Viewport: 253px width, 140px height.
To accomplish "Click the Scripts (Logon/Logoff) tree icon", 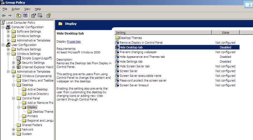I will 19,58.
